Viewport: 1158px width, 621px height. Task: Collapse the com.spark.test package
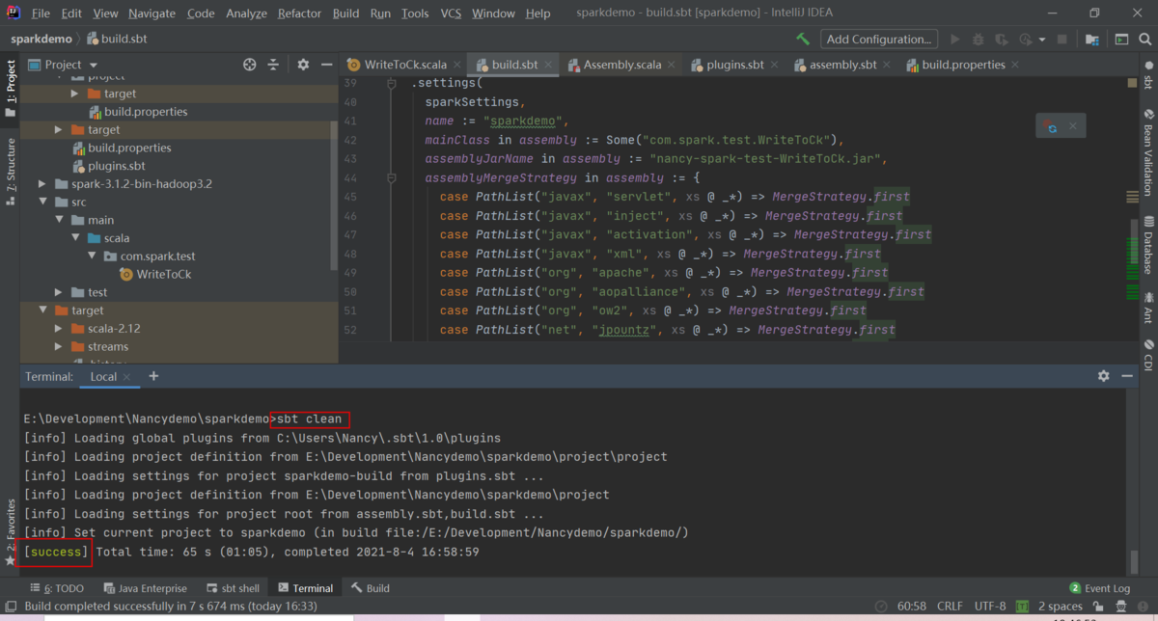pyautogui.click(x=92, y=256)
